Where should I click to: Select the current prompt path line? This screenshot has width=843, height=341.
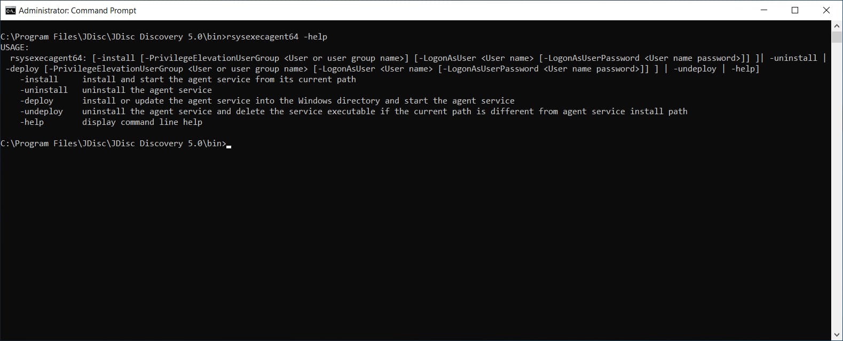point(113,143)
